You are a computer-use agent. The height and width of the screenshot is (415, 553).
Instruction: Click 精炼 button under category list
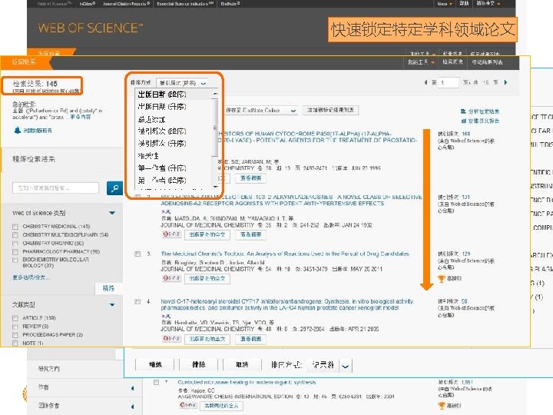pyautogui.click(x=108, y=288)
